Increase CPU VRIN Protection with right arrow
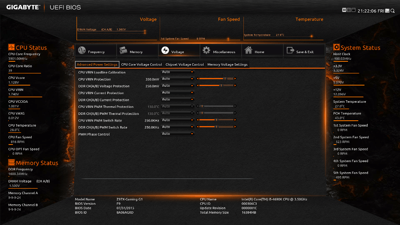The height and width of the screenshot is (225, 400). point(235,79)
